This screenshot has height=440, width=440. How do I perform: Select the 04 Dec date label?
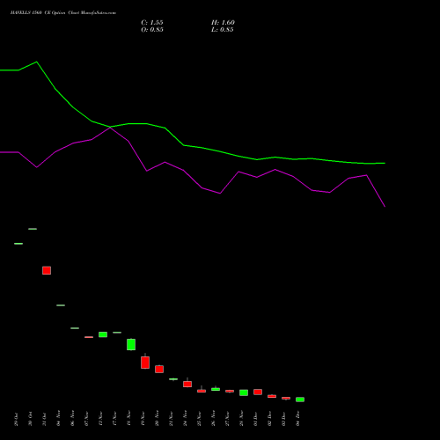(297, 419)
